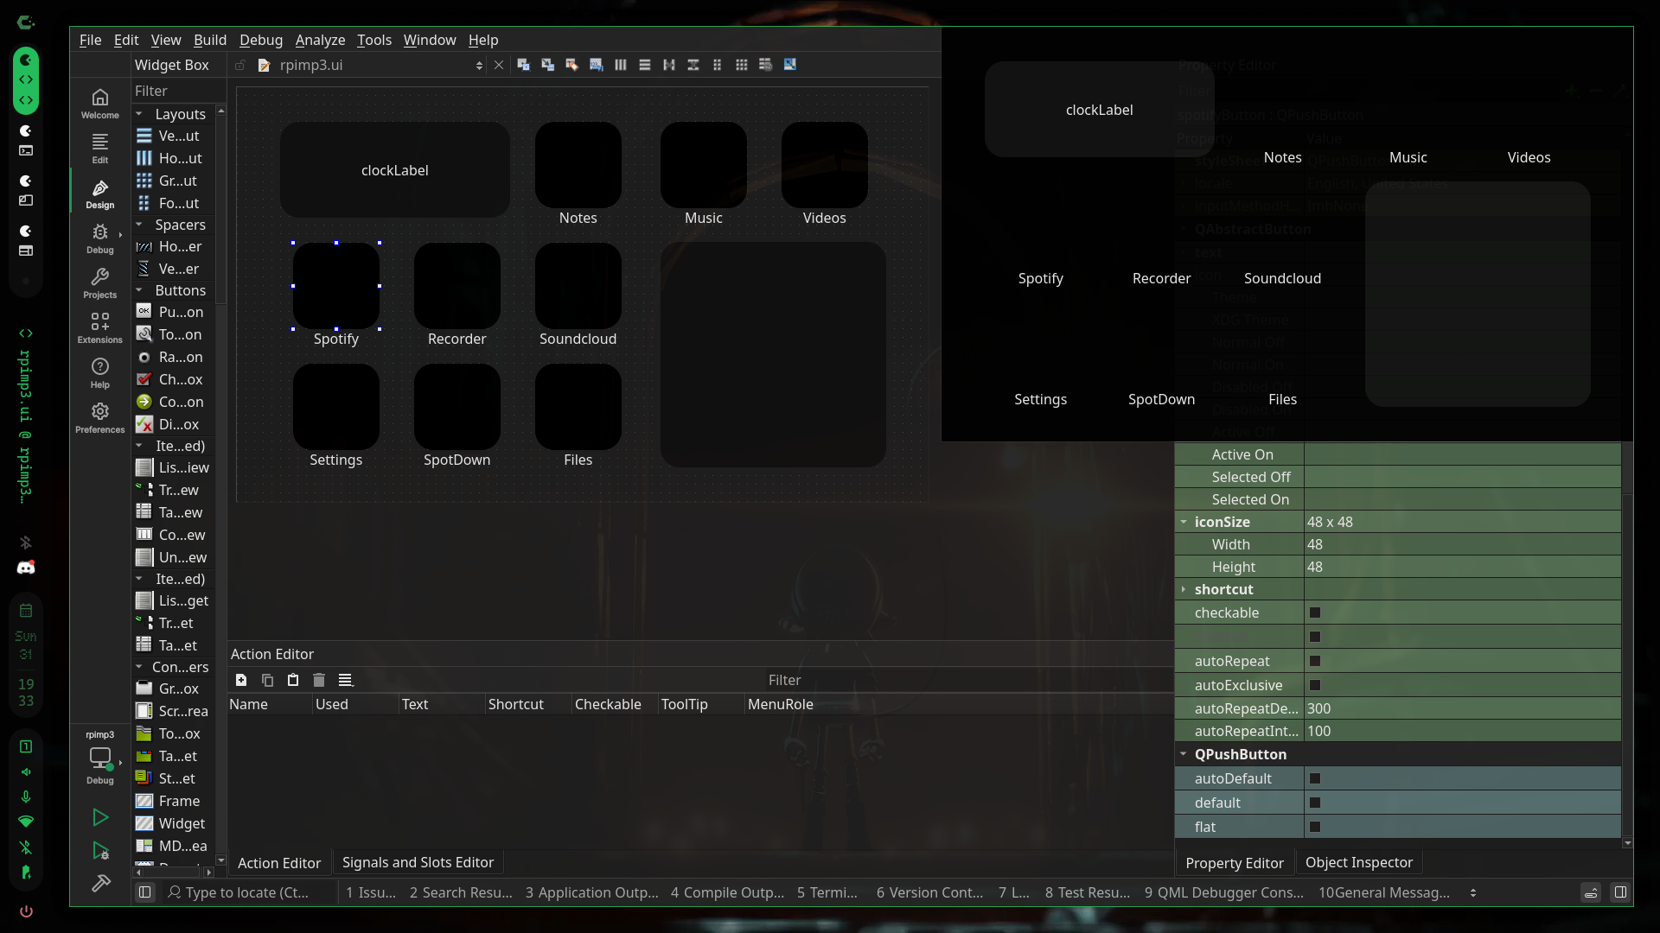Apply Lay Out Horizontally from toolbar
The width and height of the screenshot is (1660, 933).
coord(620,65)
